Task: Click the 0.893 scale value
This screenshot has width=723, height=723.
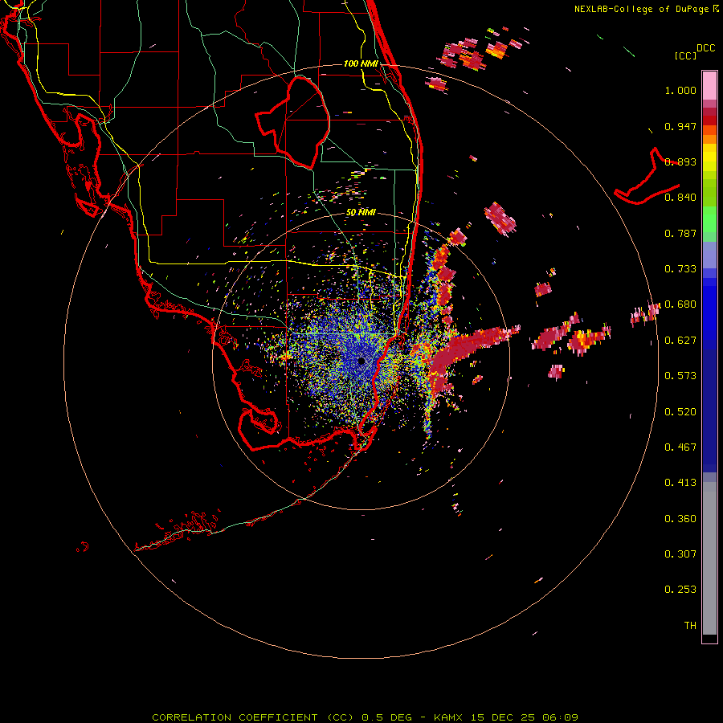Action: click(680, 161)
